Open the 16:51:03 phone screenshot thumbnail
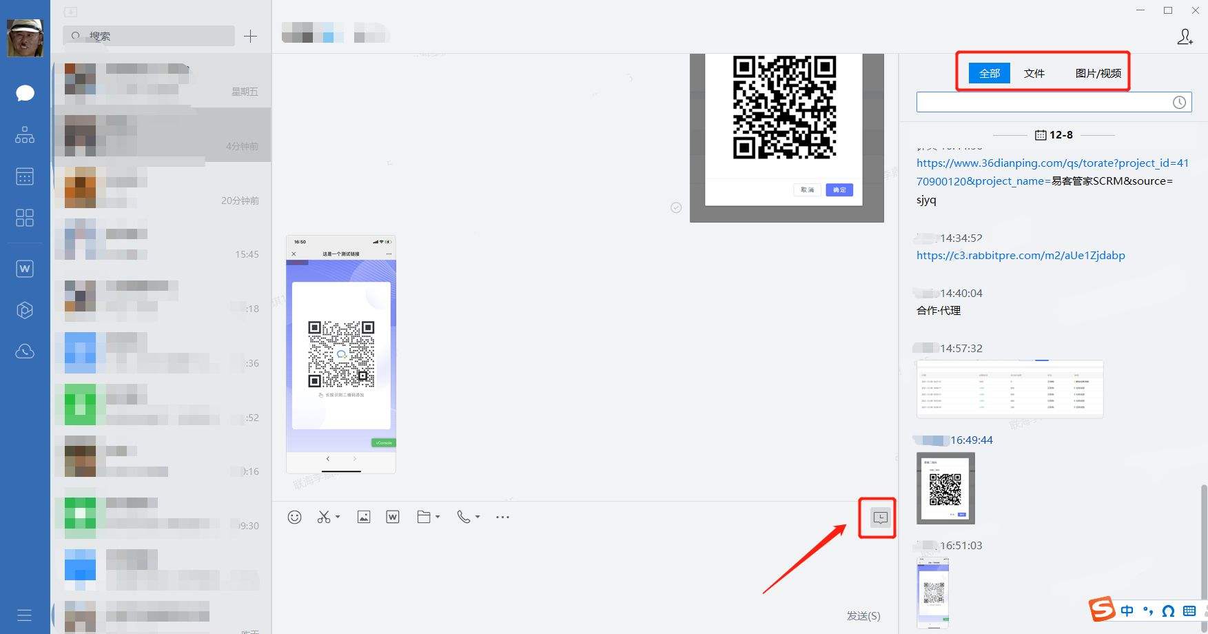1208x634 pixels. tap(933, 593)
